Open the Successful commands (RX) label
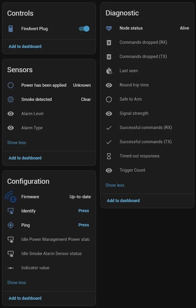 click(x=146, y=128)
